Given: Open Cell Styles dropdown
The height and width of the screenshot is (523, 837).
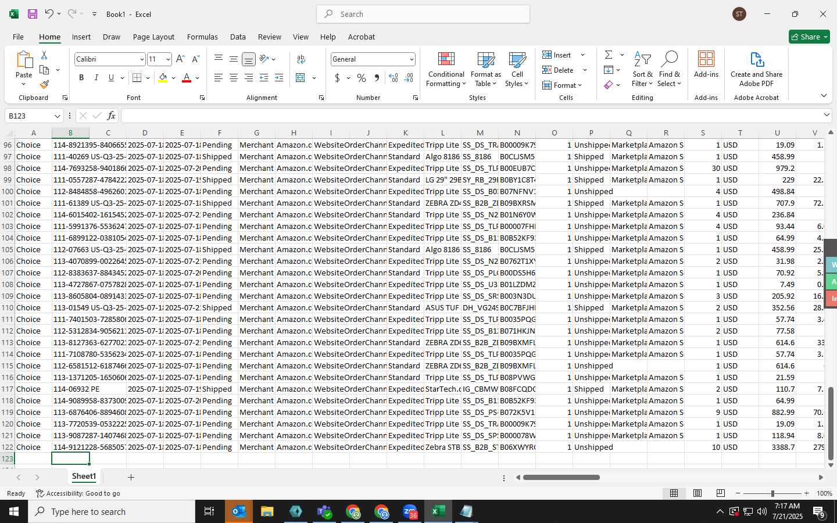Looking at the screenshot, I should (517, 70).
